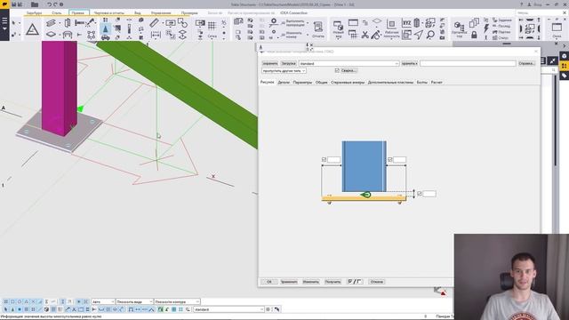Click the Сетка grid icon
Viewport: 569px width, 320px height.
[x=212, y=28]
